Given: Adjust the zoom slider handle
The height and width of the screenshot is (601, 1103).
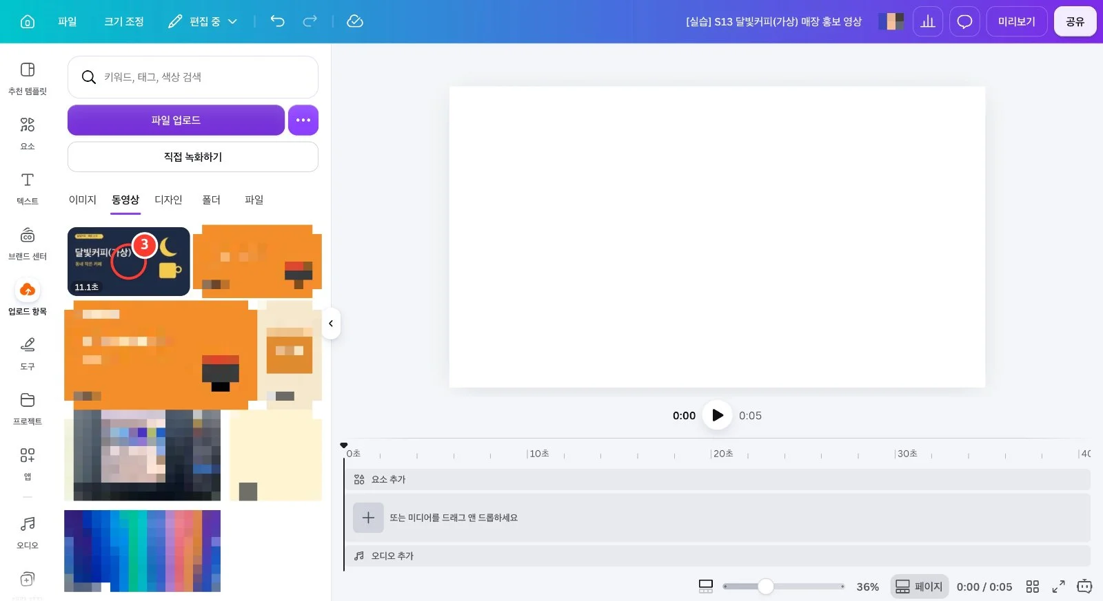Looking at the screenshot, I should (x=766, y=587).
